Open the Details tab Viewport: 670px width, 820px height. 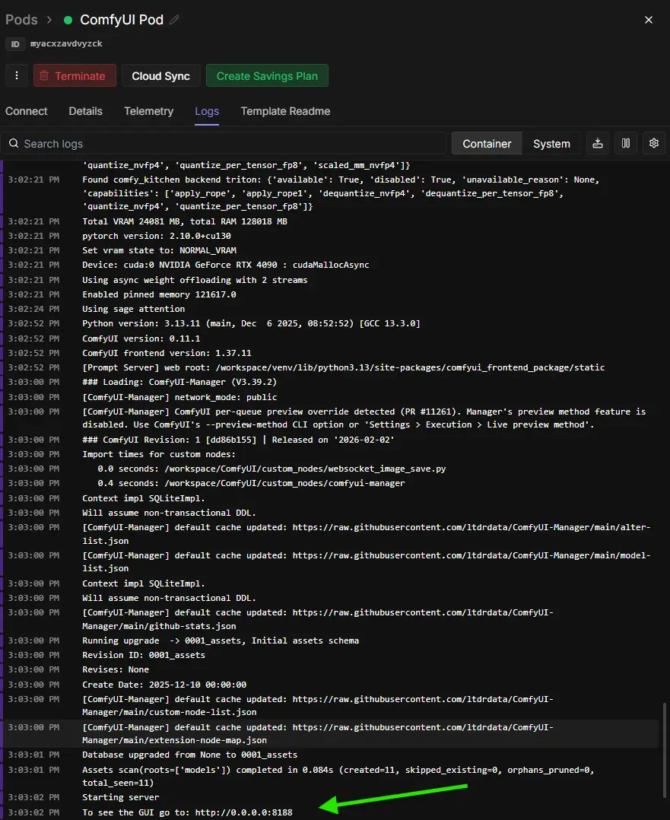pos(85,111)
